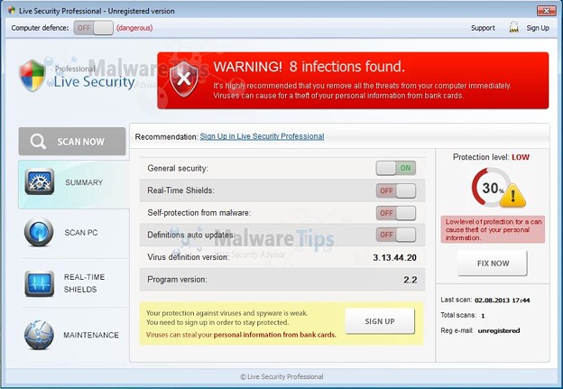Click the Scan PC blue orb icon
563x389 pixels.
39,232
